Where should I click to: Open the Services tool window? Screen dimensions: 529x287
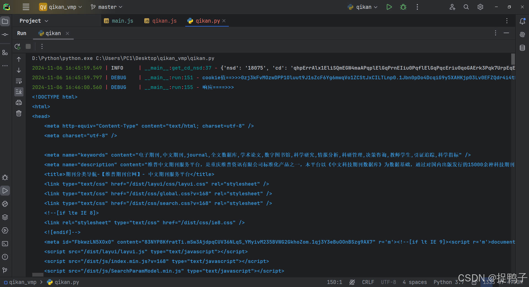[x=5, y=230]
